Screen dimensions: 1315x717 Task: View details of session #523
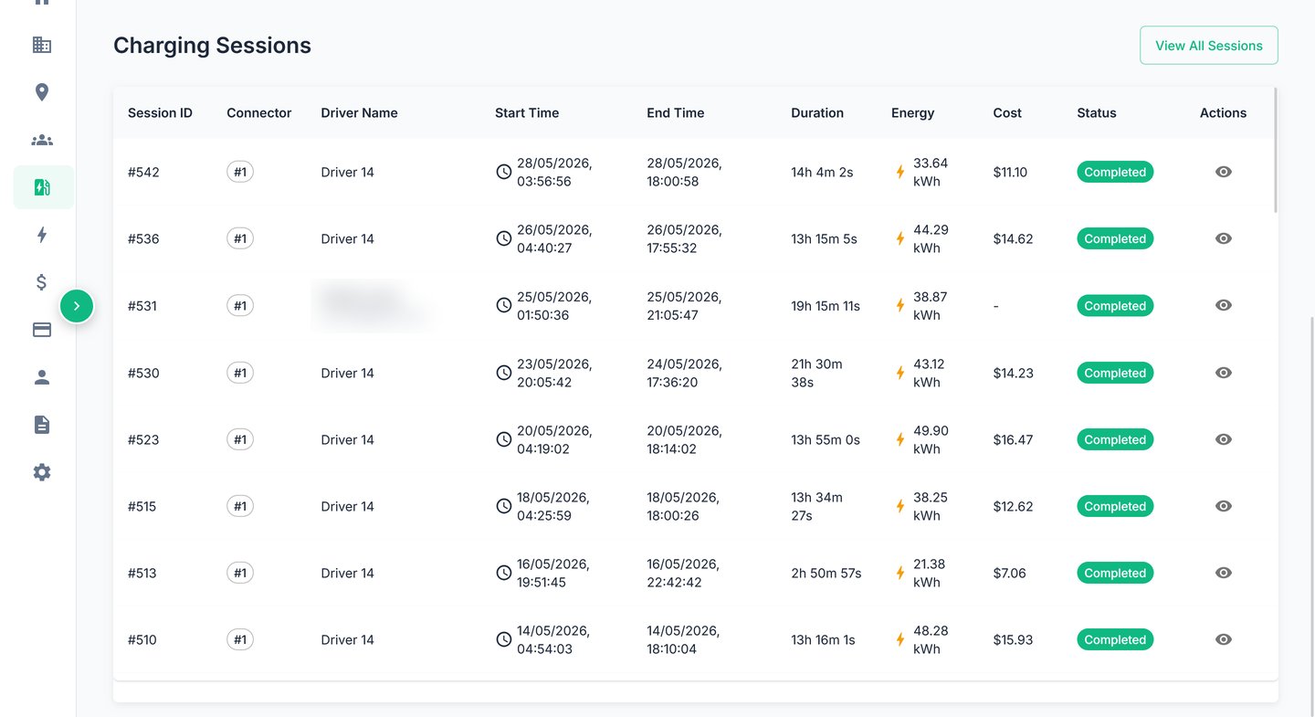coord(1224,439)
